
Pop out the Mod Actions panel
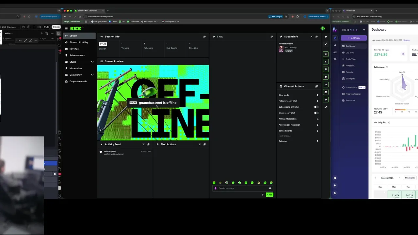click(204, 144)
